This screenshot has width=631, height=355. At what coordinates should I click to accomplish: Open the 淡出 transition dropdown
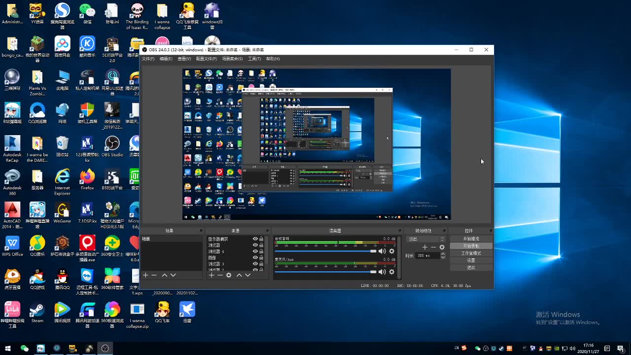point(425,239)
